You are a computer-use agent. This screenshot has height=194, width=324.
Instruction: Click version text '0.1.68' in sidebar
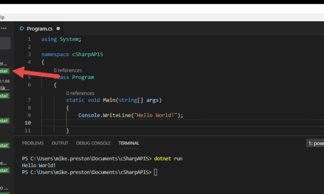5,81
